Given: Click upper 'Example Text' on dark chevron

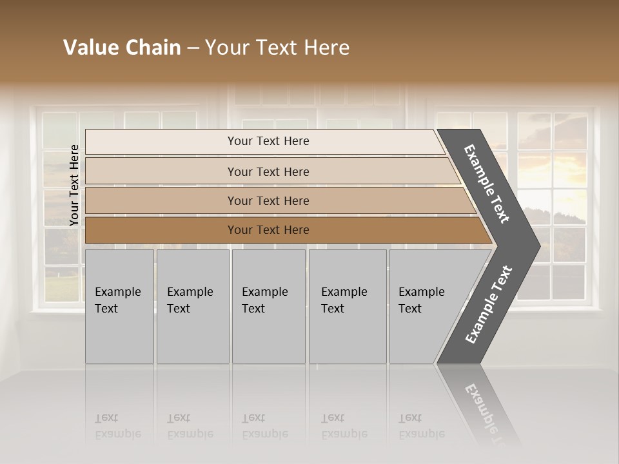Looking at the screenshot, I should (486, 184).
